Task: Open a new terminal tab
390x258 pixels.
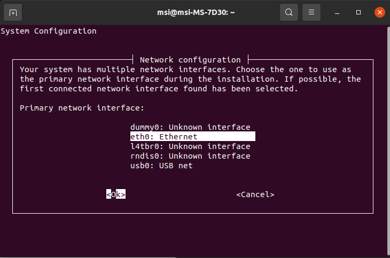Action: (13, 12)
